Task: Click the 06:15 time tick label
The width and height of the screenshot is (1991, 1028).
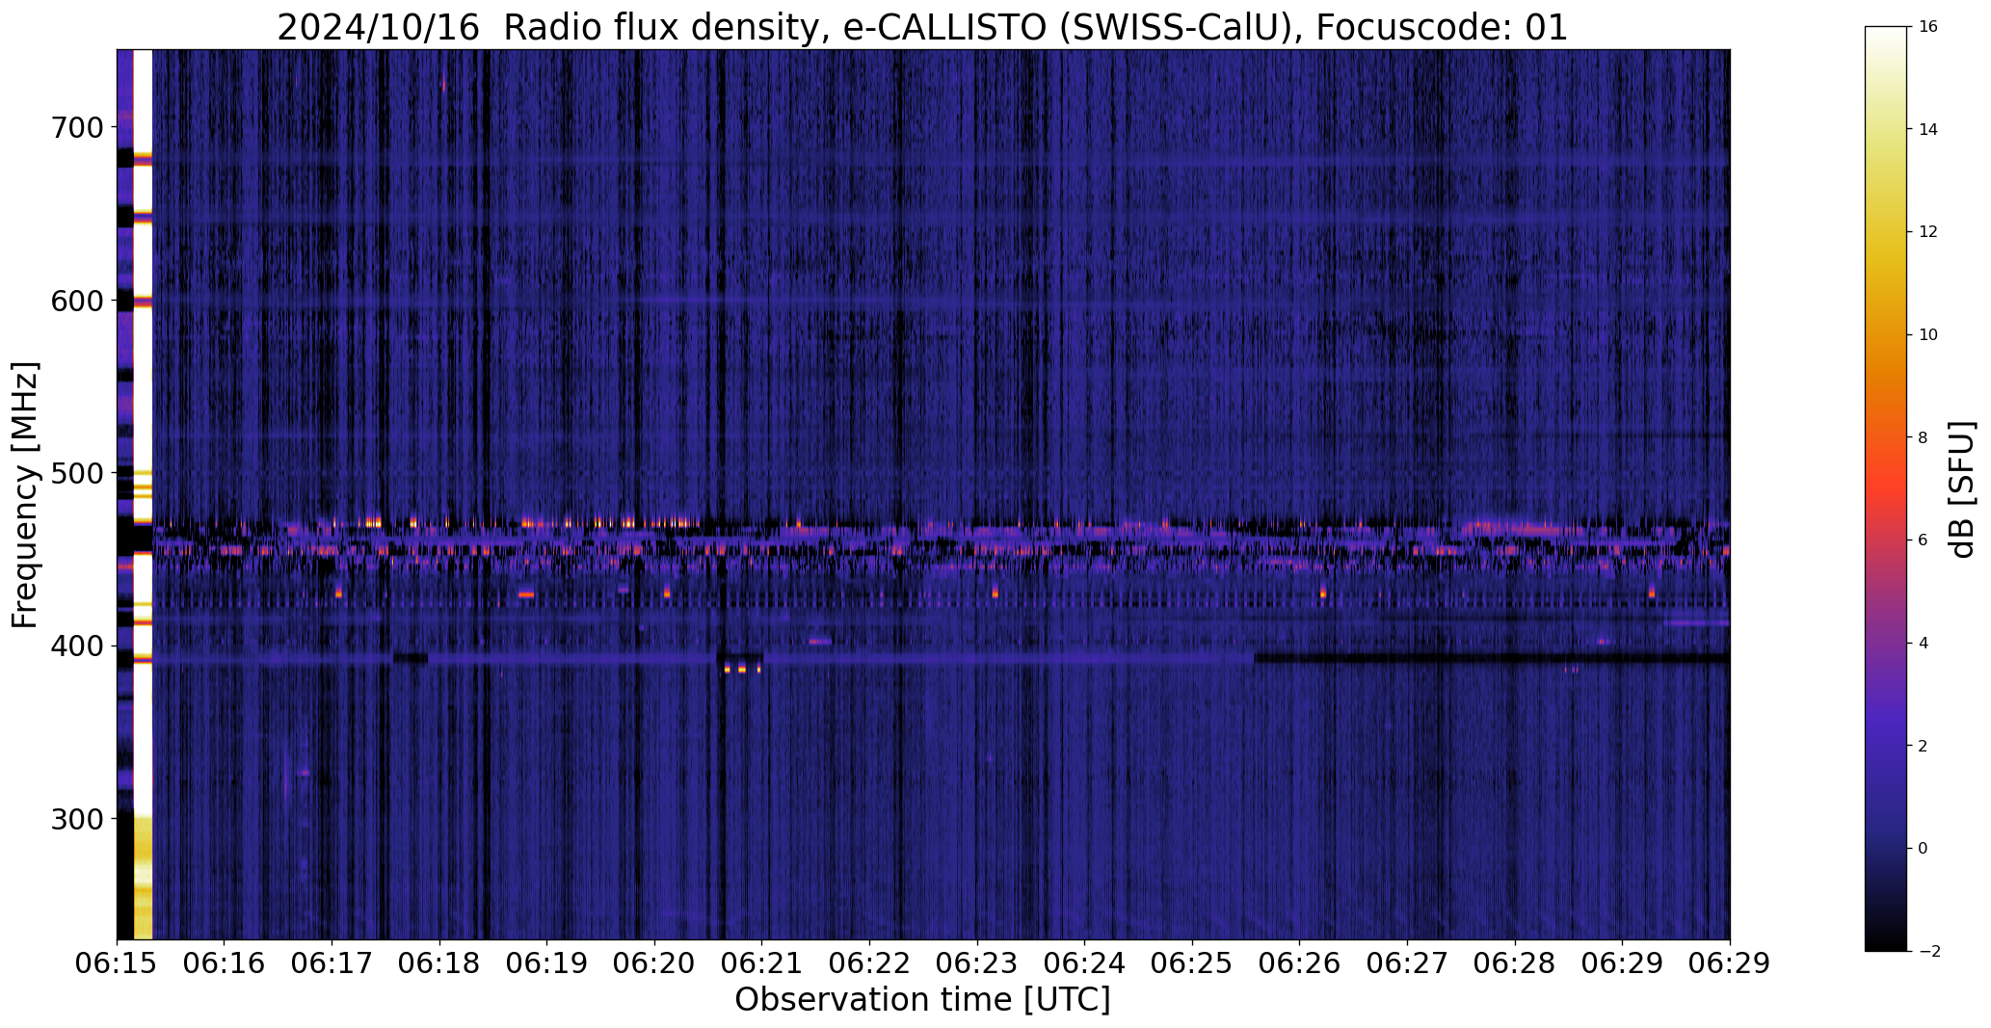Action: tap(117, 963)
